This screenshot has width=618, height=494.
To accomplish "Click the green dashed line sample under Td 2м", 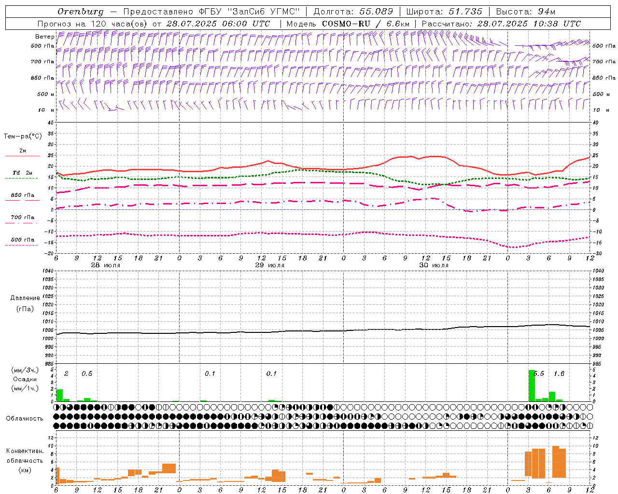I will pos(22,178).
